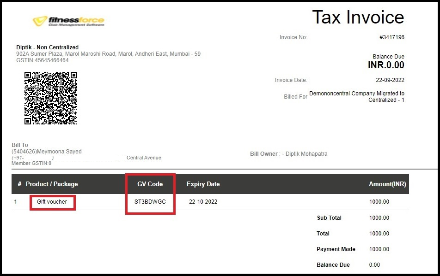Click the Product / Package column header
Image resolution: width=440 pixels, height=276 pixels.
tap(52, 184)
